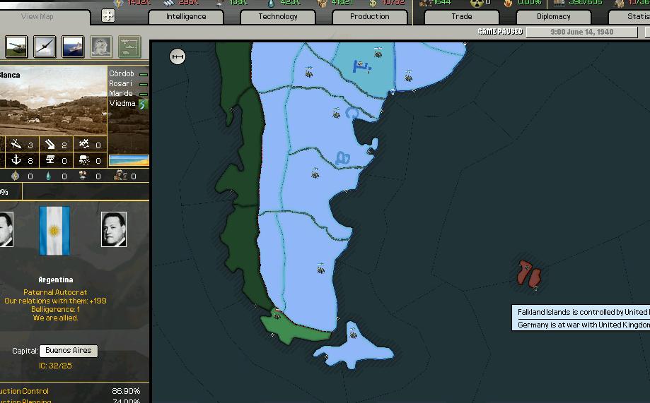650x403 pixels.
Task: Click the round width toggle icon on map
Action: [178, 57]
